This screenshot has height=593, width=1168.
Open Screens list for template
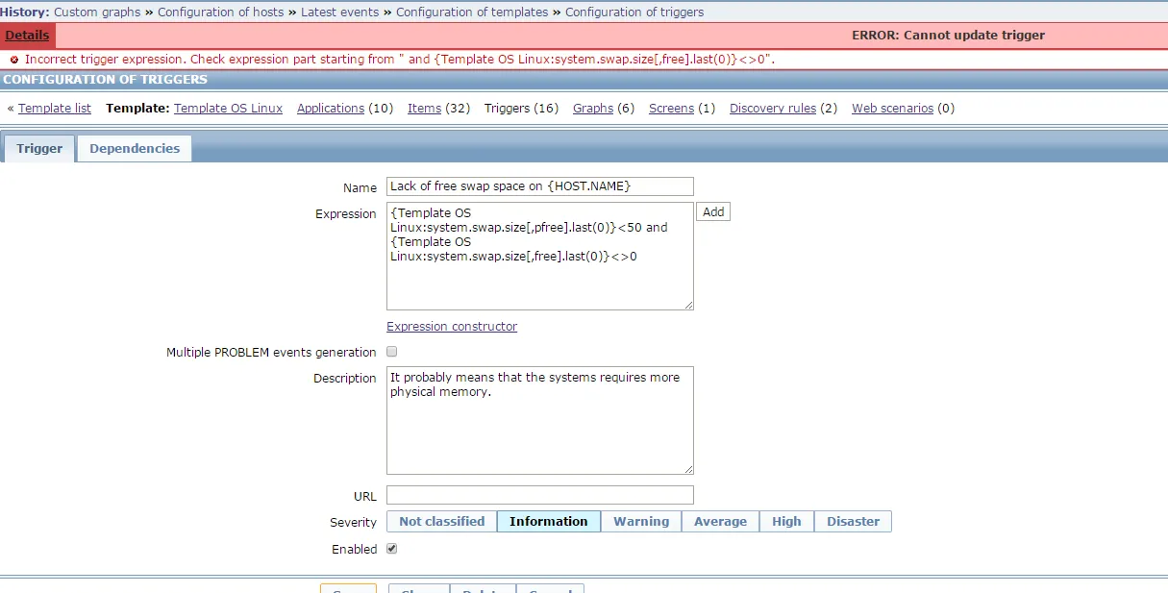[x=671, y=109]
